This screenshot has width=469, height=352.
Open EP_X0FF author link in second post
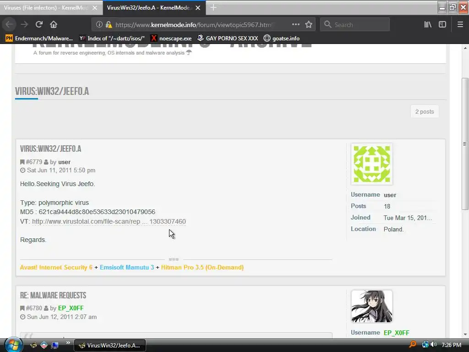(x=71, y=308)
